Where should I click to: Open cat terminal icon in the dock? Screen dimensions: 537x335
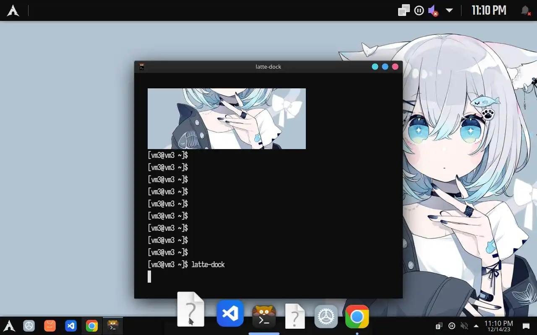pos(264,317)
